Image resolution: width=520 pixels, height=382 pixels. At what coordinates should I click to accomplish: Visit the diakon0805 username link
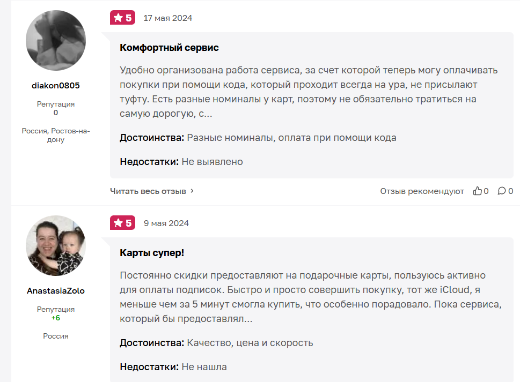(x=56, y=85)
